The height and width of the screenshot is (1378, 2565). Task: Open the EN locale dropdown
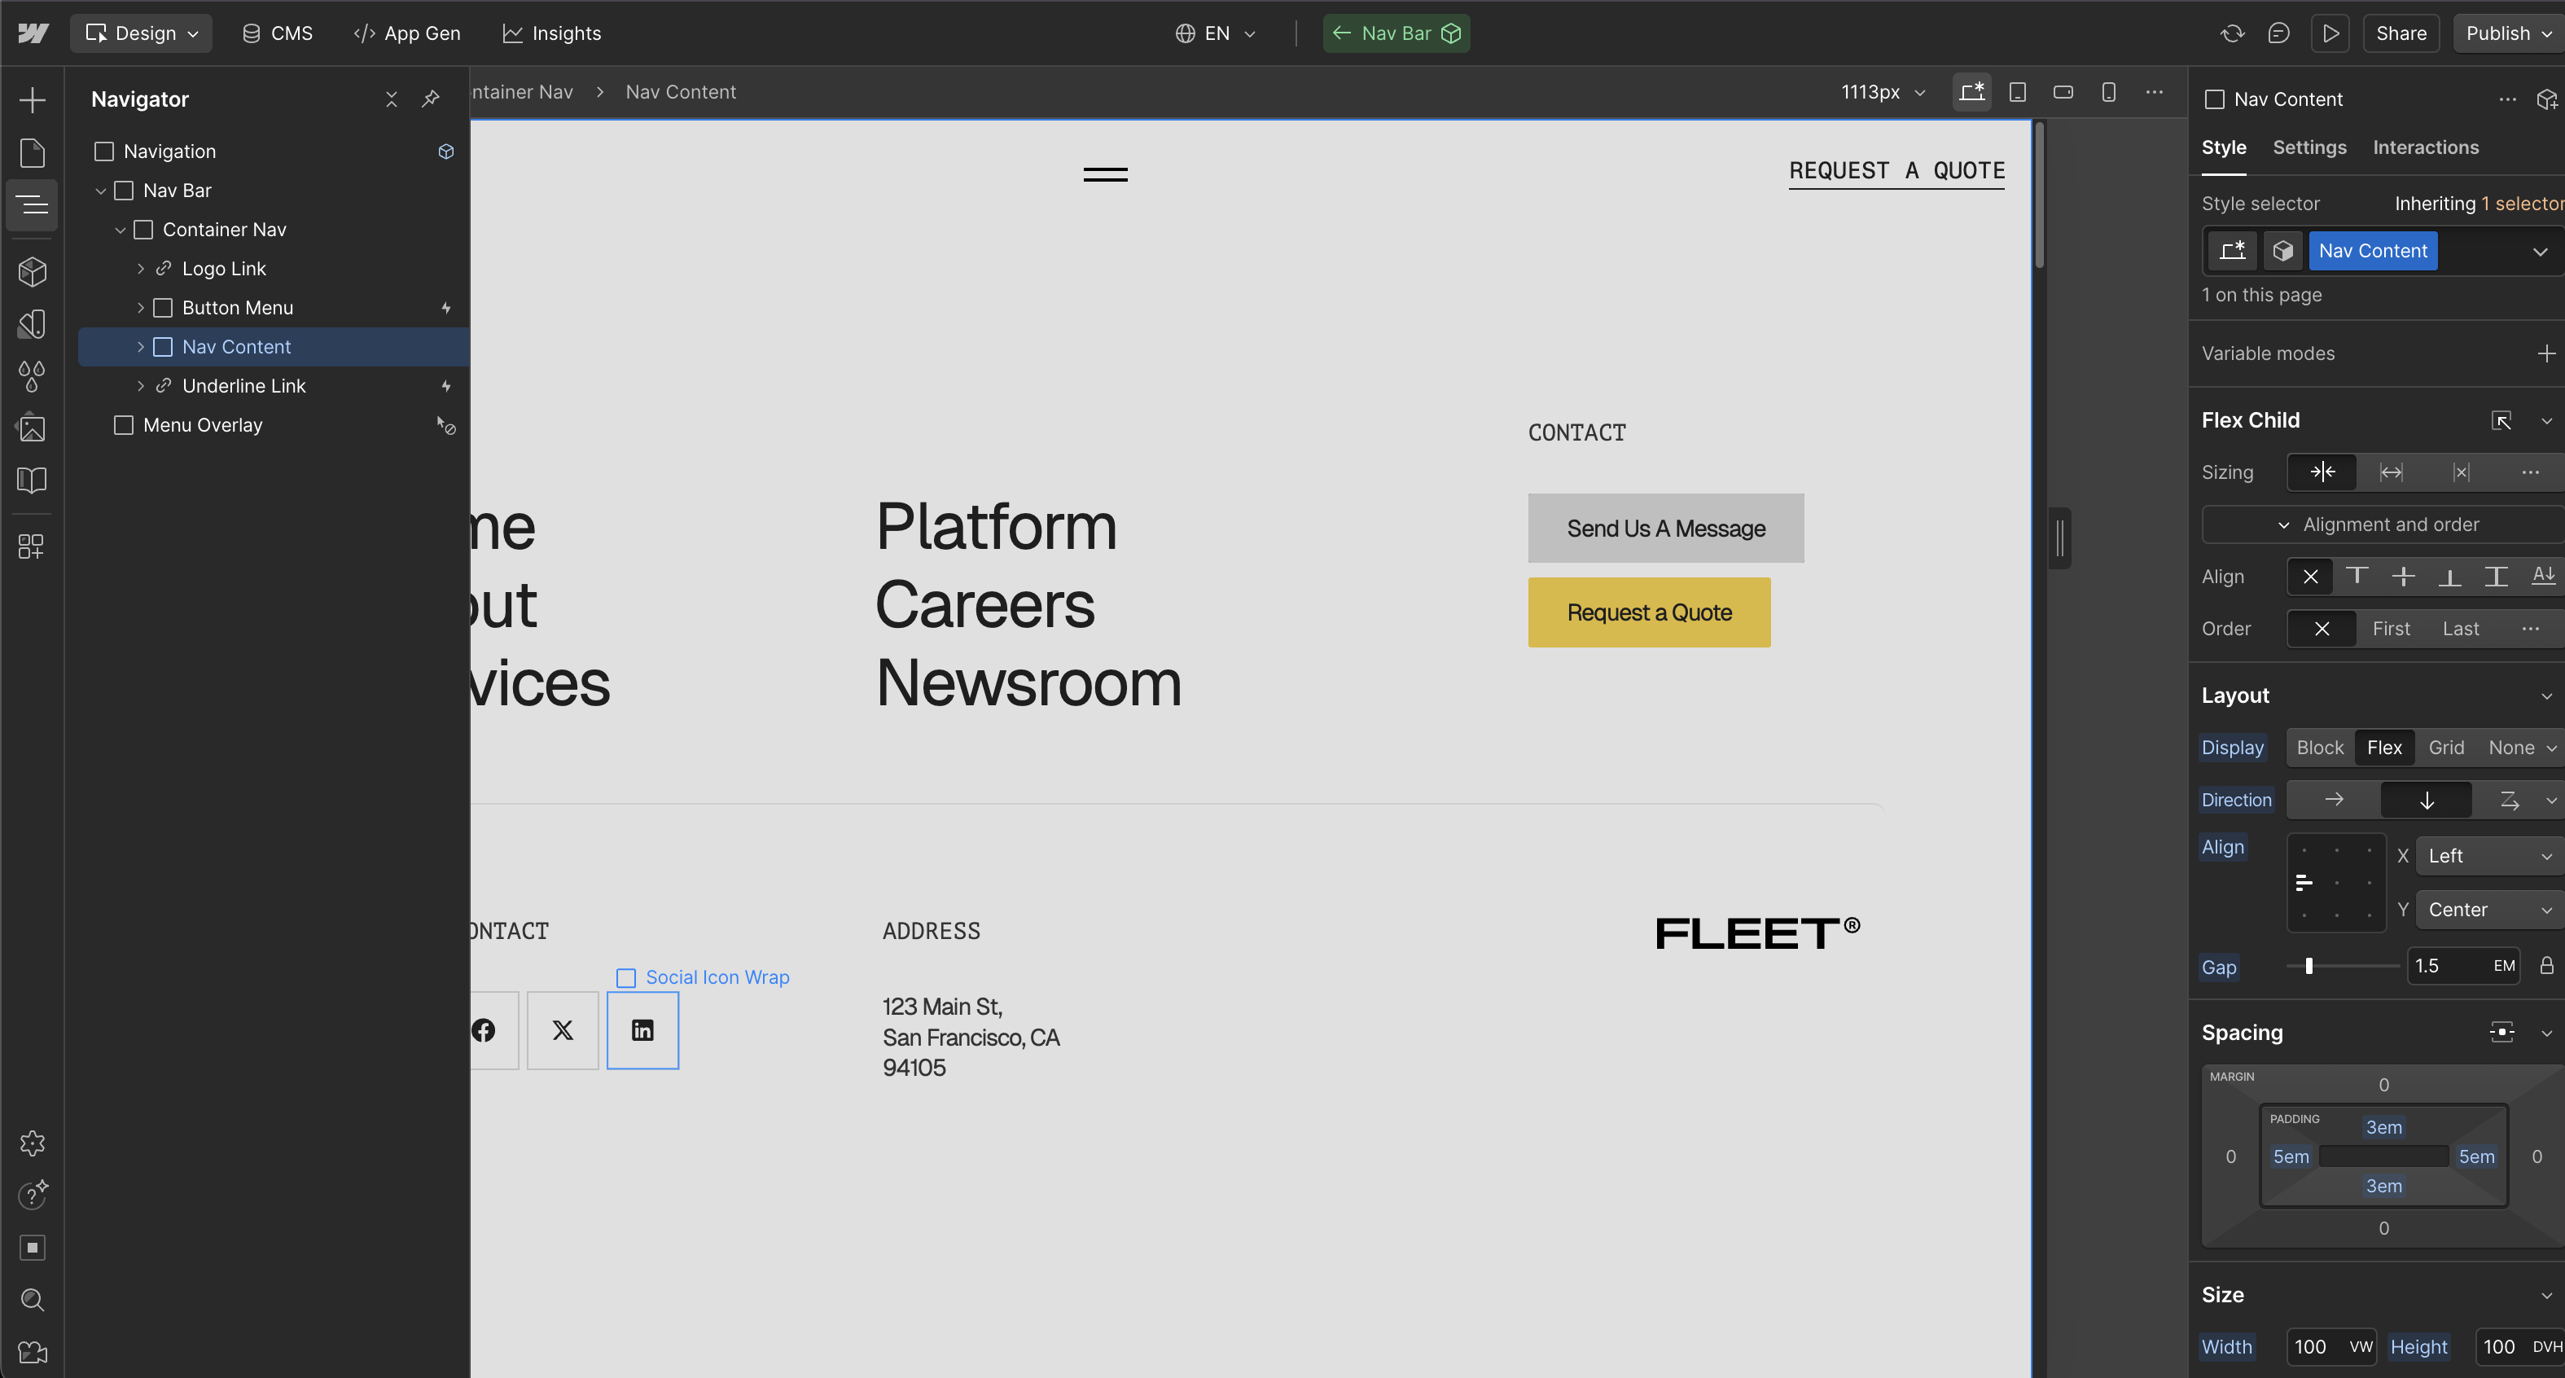pos(1216,33)
